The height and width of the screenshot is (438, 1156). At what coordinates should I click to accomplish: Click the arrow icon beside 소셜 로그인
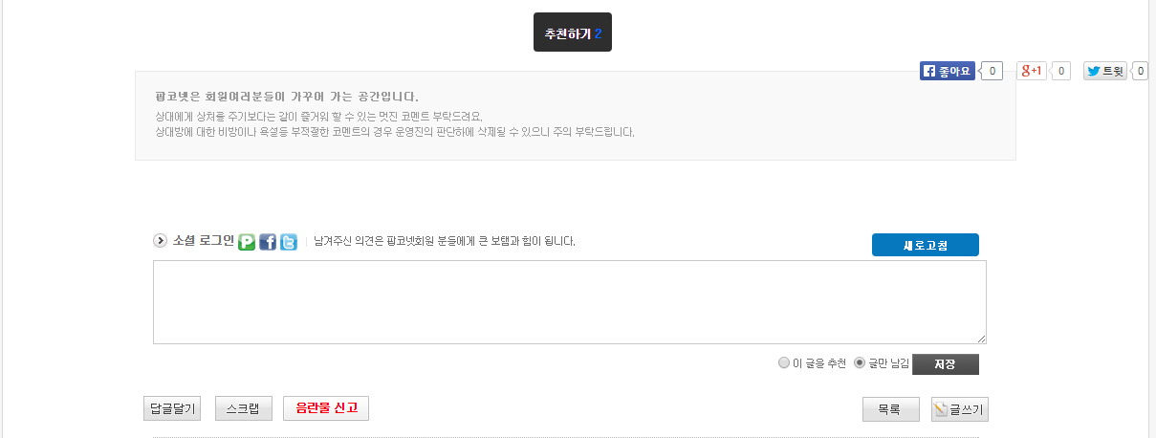tap(160, 241)
